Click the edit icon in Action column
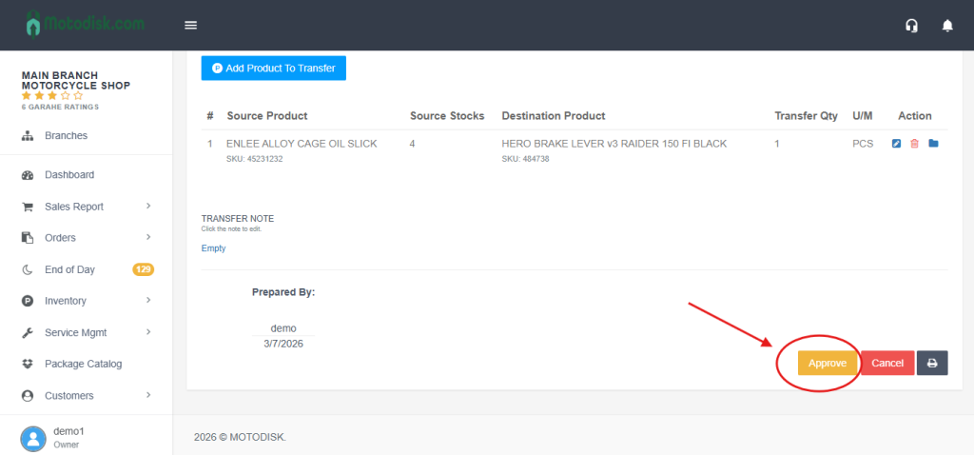The image size is (974, 455). (896, 144)
